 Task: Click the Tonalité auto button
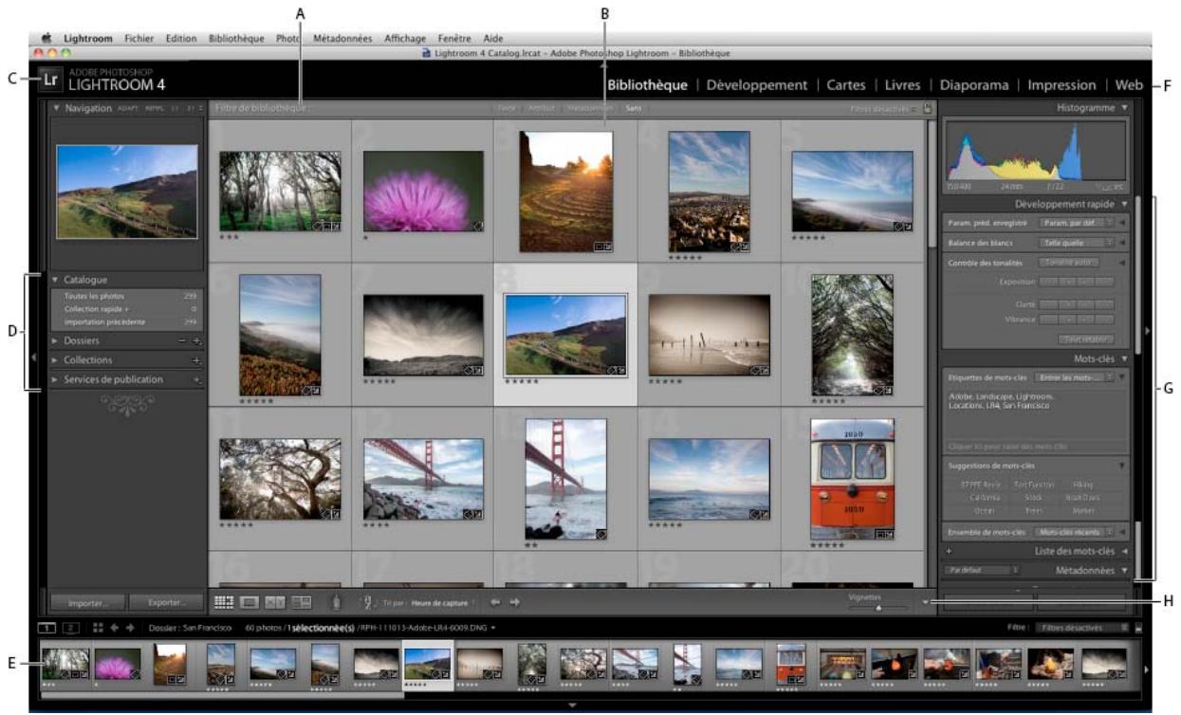coord(1069,262)
